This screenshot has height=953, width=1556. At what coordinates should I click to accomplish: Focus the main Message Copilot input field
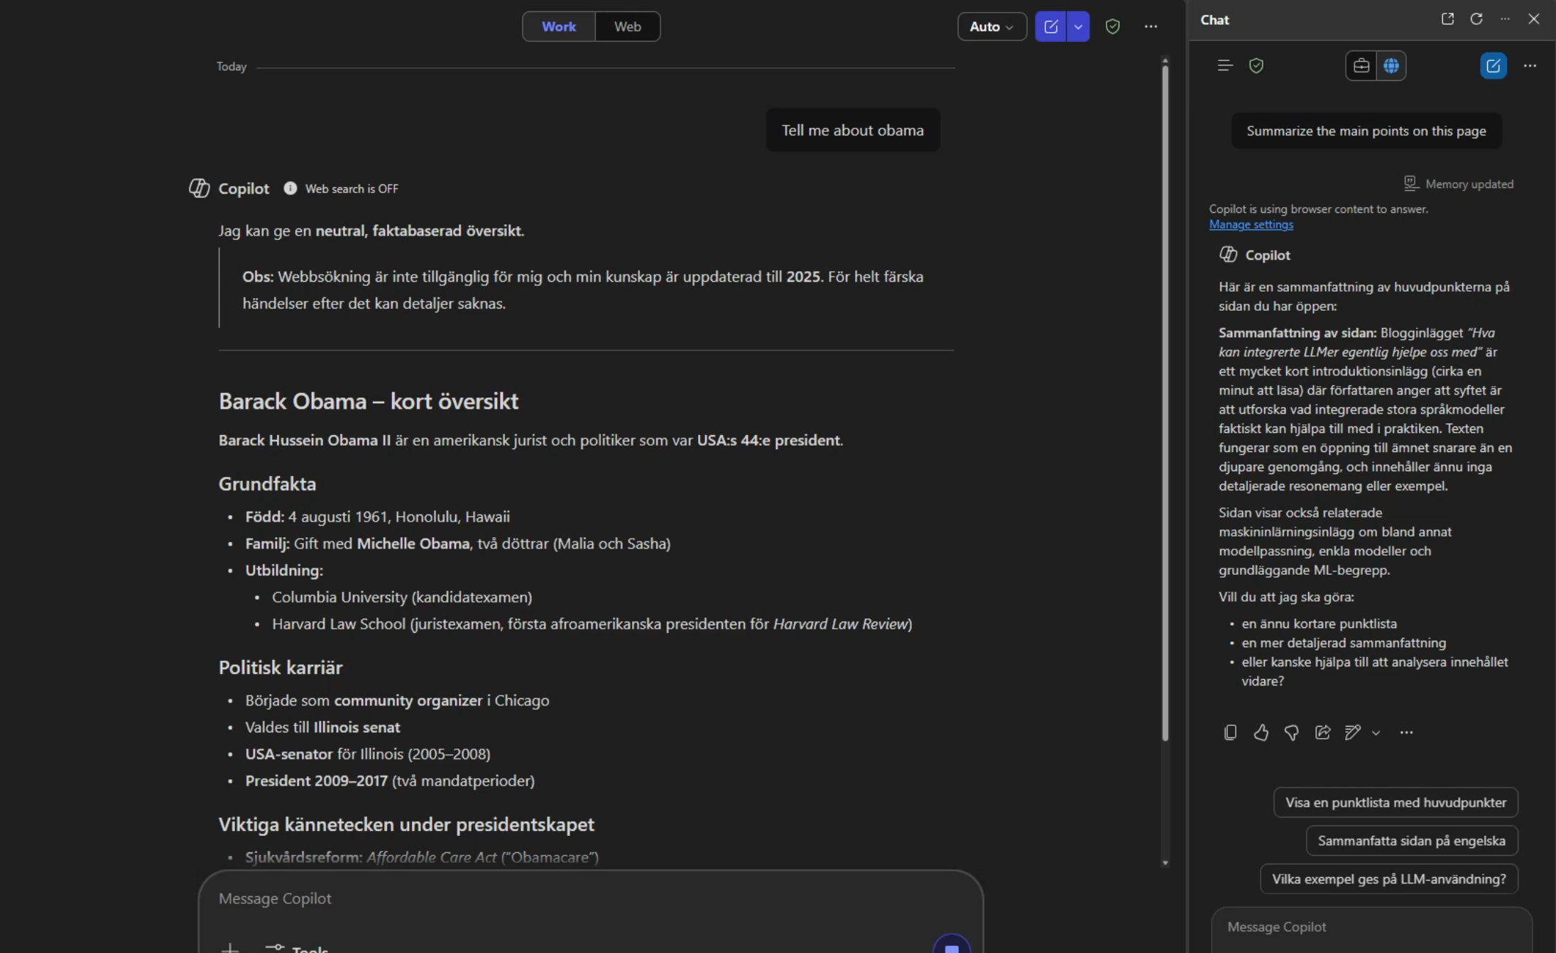pyautogui.click(x=590, y=899)
